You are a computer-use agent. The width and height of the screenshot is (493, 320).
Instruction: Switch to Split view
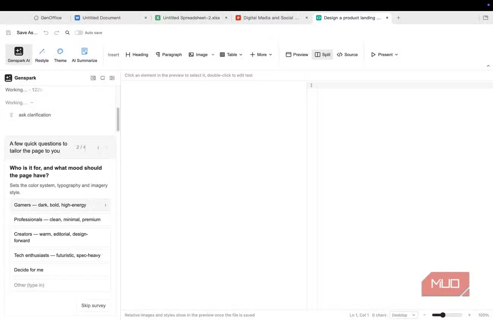(x=322, y=55)
